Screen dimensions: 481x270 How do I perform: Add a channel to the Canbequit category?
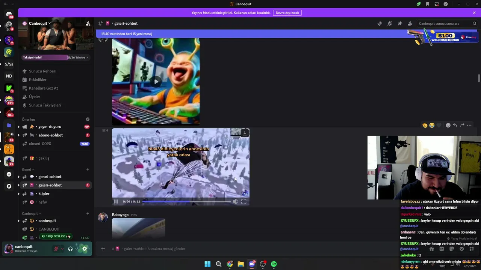click(88, 213)
